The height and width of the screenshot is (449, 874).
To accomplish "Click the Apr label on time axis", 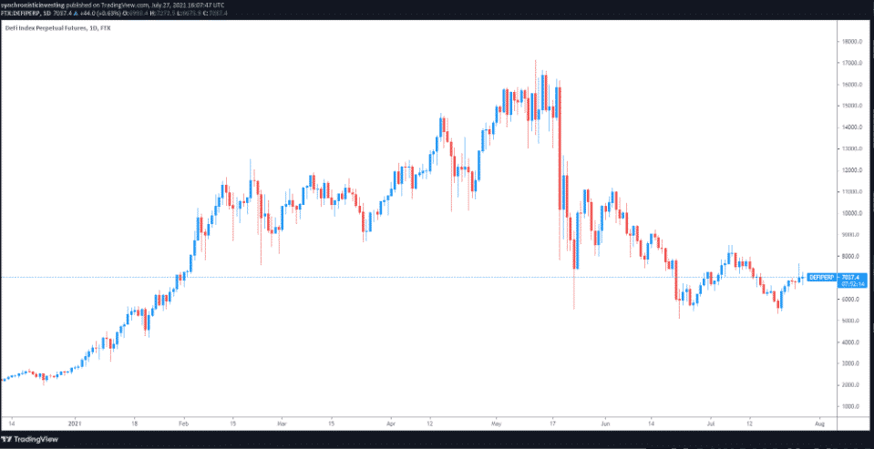I will click(x=390, y=423).
